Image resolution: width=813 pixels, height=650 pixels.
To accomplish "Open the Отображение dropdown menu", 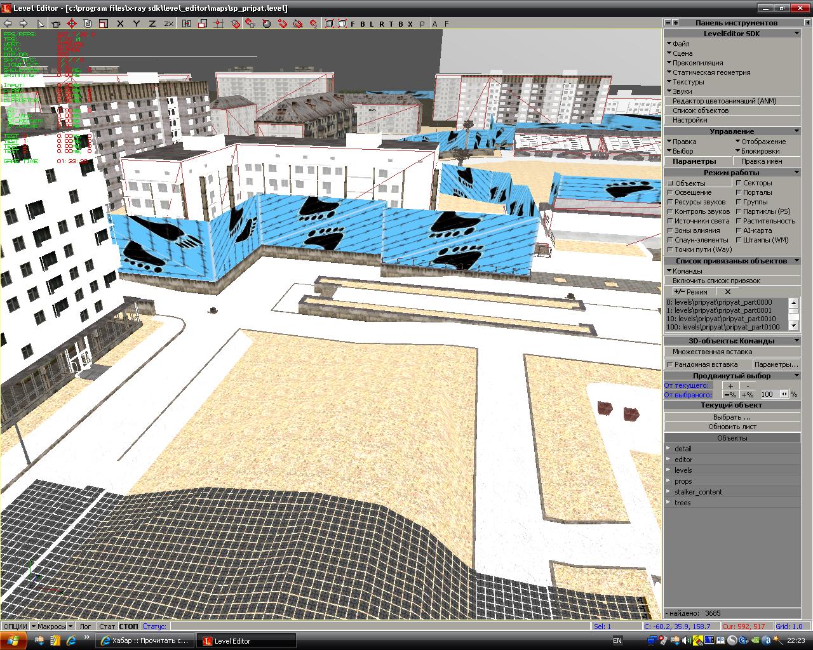I will tap(761, 142).
